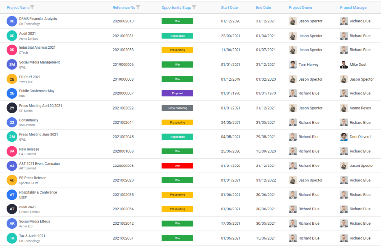Click red Lost stage badge
This screenshot has width=381, height=247.
pyautogui.click(x=177, y=165)
